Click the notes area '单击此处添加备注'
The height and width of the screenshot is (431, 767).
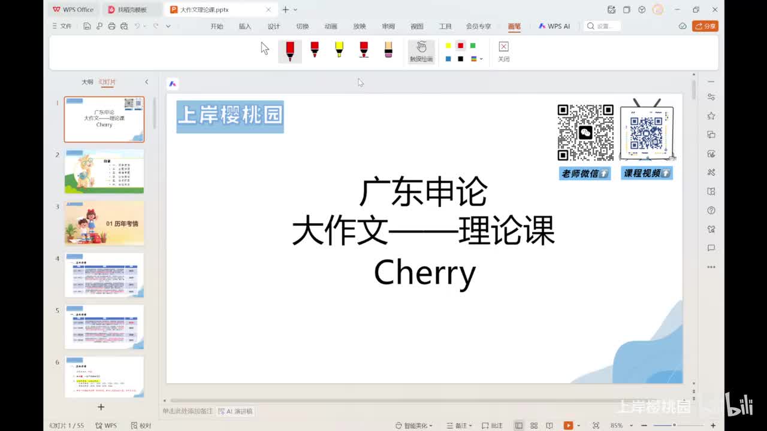(x=188, y=411)
